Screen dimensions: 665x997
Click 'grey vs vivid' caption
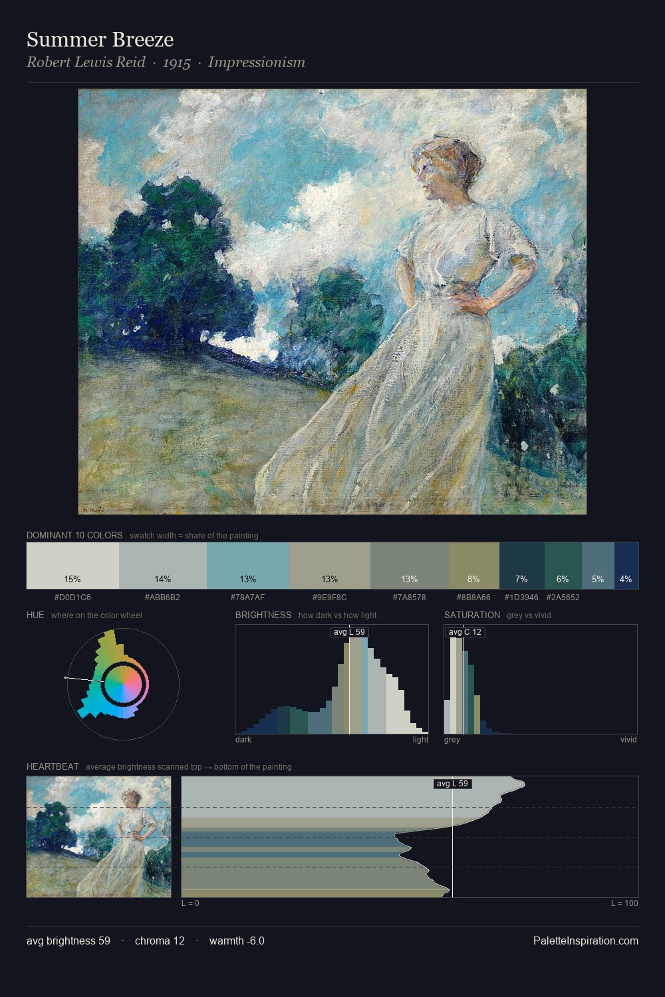(529, 615)
